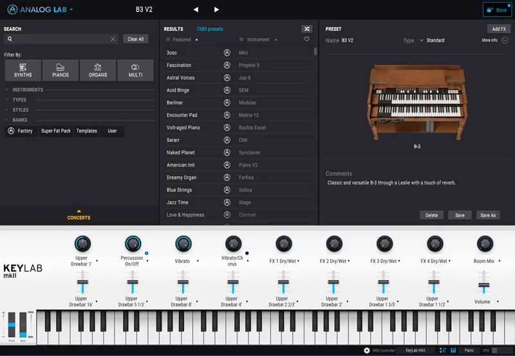Click the Percussion On/Off knob
The width and height of the screenshot is (515, 356).
pyautogui.click(x=133, y=244)
